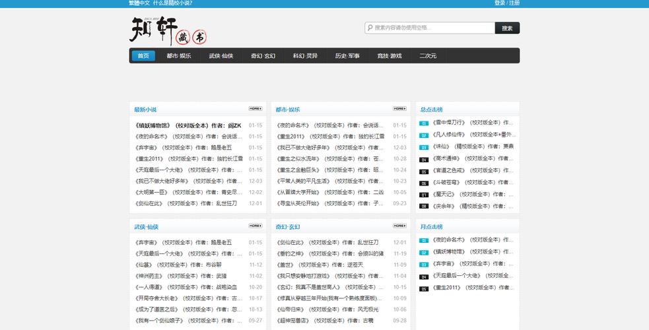Open the 什么是精校小说? help link
The width and height of the screenshot is (649, 330).
(172, 3)
